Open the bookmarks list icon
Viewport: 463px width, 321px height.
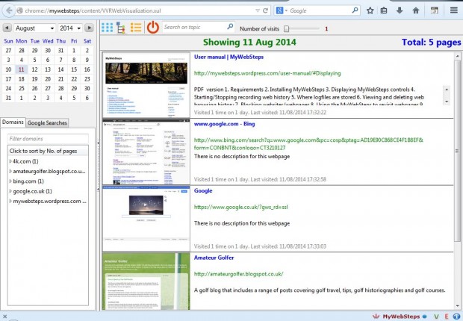click(384, 10)
